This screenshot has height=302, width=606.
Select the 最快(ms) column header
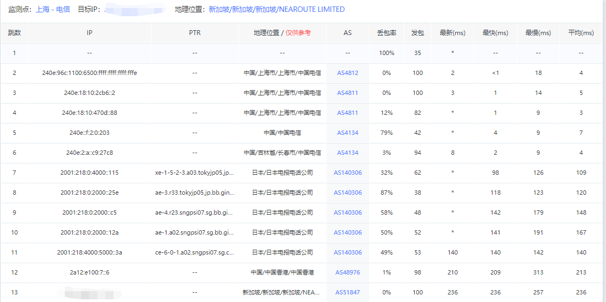pos(496,33)
